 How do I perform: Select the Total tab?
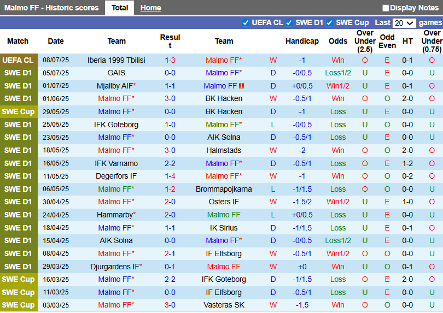(120, 8)
